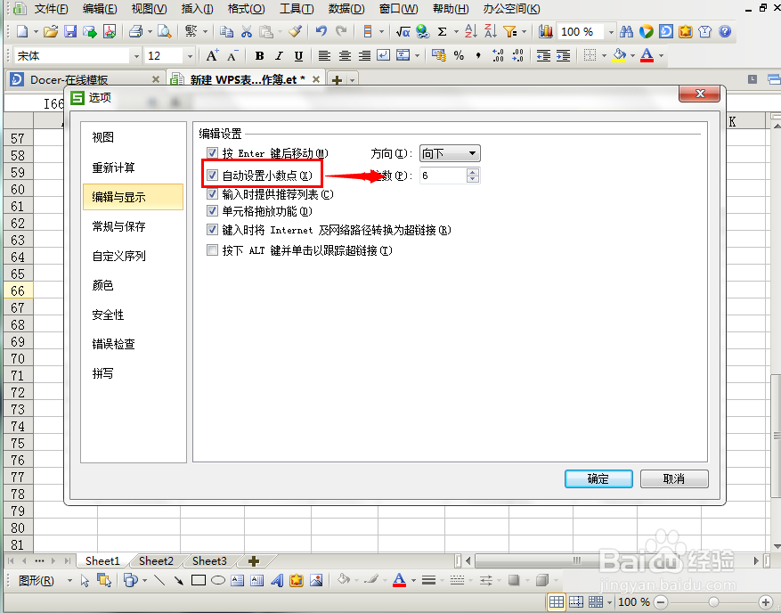Click the 确定 button

pos(598,478)
